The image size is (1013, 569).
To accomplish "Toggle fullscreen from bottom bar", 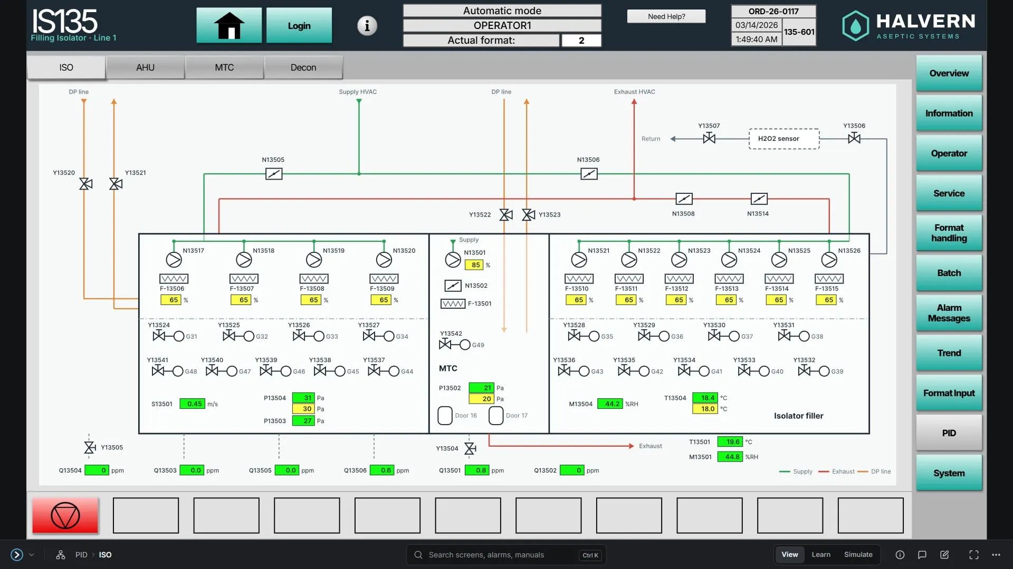I will click(x=974, y=555).
